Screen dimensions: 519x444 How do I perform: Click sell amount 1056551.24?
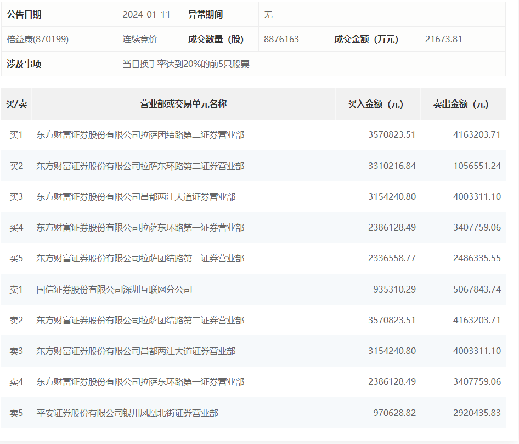pos(477,166)
